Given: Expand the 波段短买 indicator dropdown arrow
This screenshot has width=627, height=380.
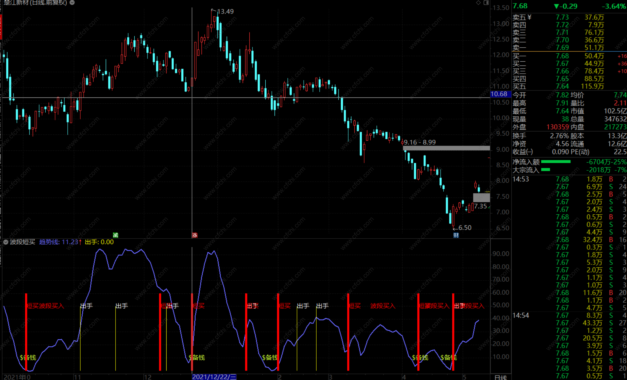Looking at the screenshot, I should [6, 242].
